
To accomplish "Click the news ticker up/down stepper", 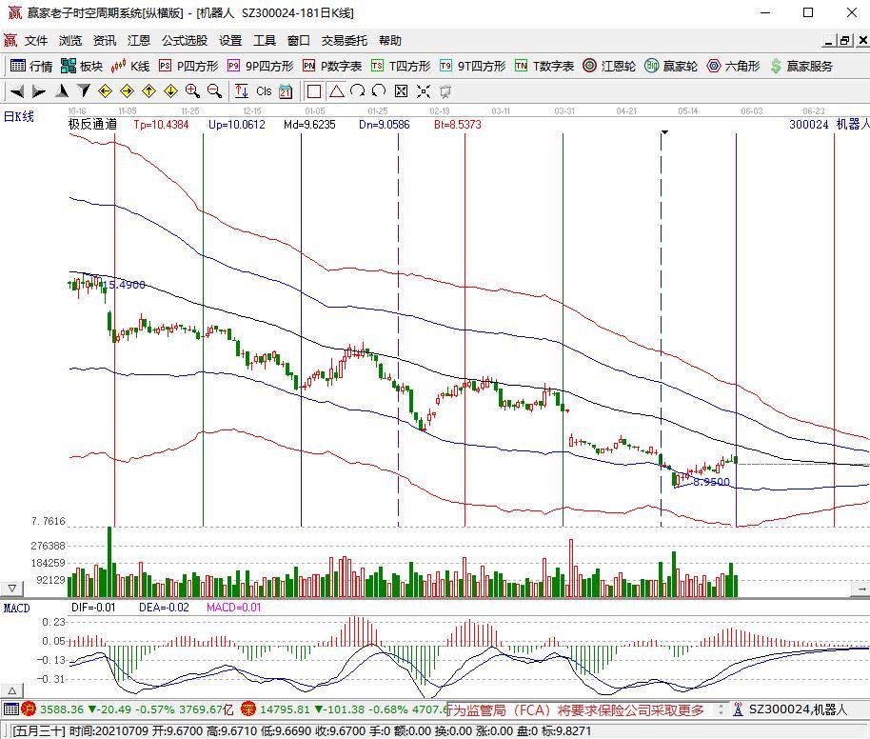I will click(x=721, y=709).
